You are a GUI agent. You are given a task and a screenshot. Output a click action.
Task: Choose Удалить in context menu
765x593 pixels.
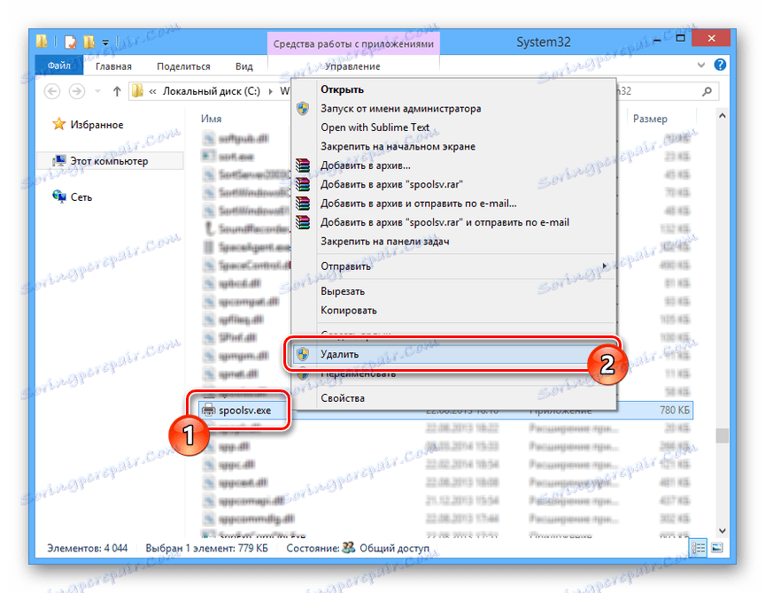tap(453, 354)
